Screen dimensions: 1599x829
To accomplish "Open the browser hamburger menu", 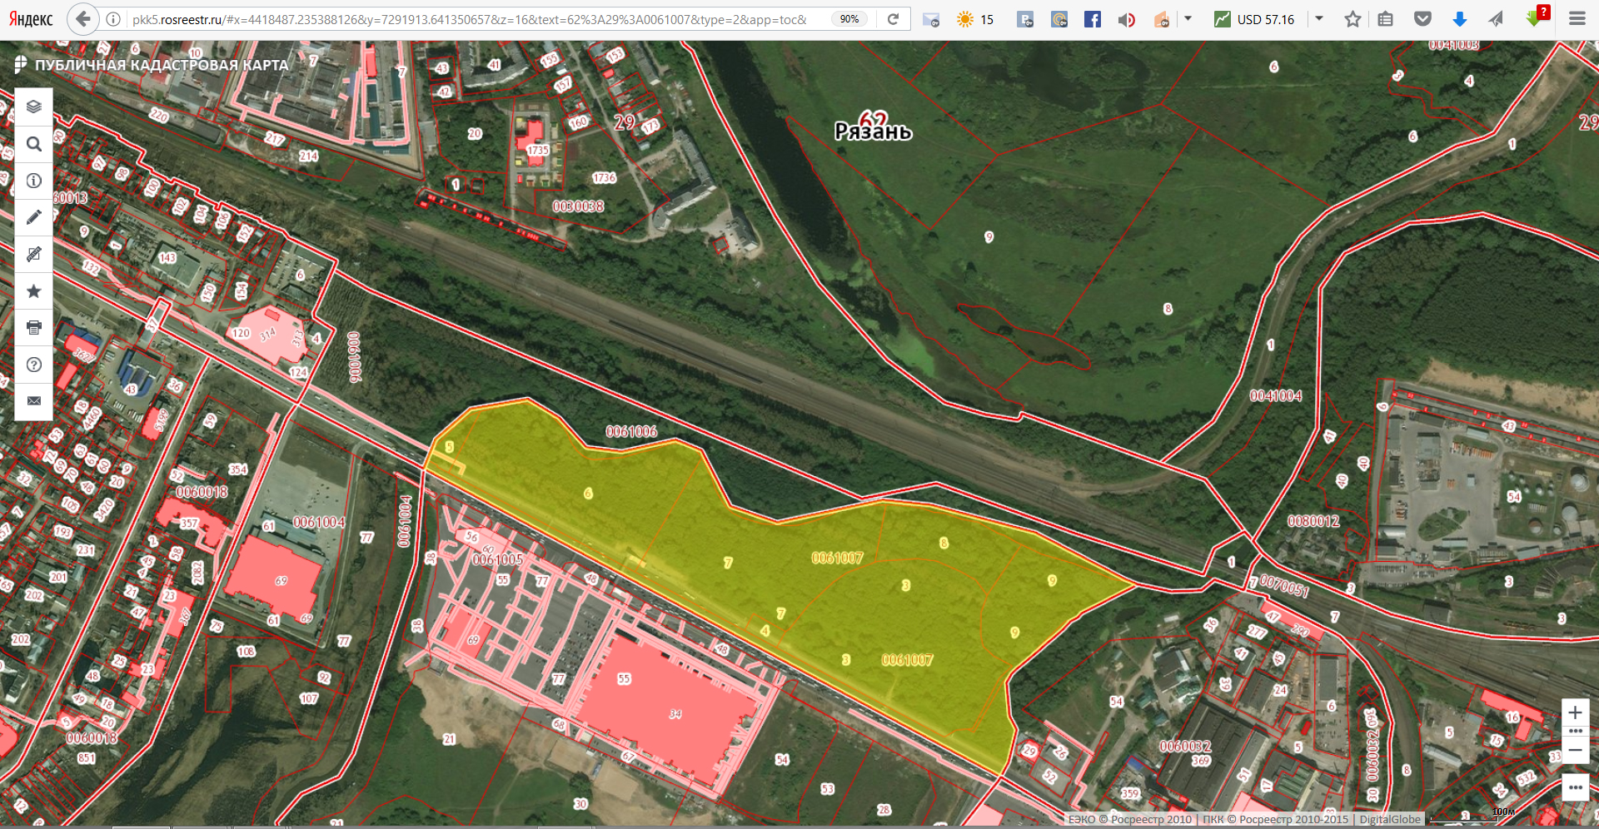I will pos(1577,18).
